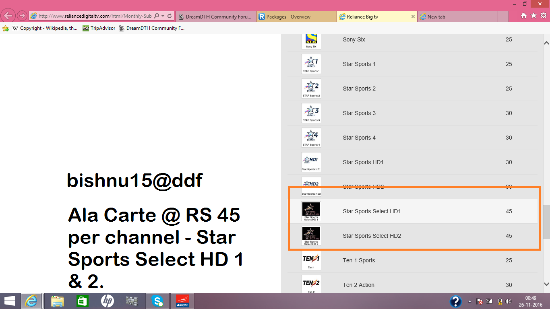Click the Internet Explorer taskbar icon

(31, 301)
